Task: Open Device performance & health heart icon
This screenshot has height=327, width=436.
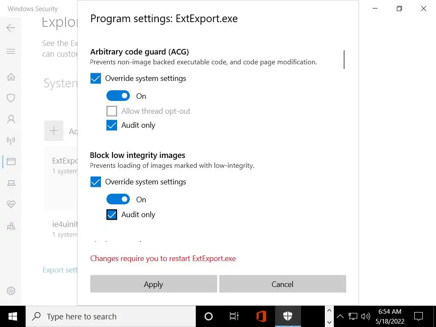Action: click(x=11, y=204)
